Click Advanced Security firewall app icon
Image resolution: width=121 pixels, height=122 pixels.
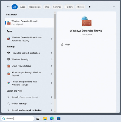coord(9,39)
